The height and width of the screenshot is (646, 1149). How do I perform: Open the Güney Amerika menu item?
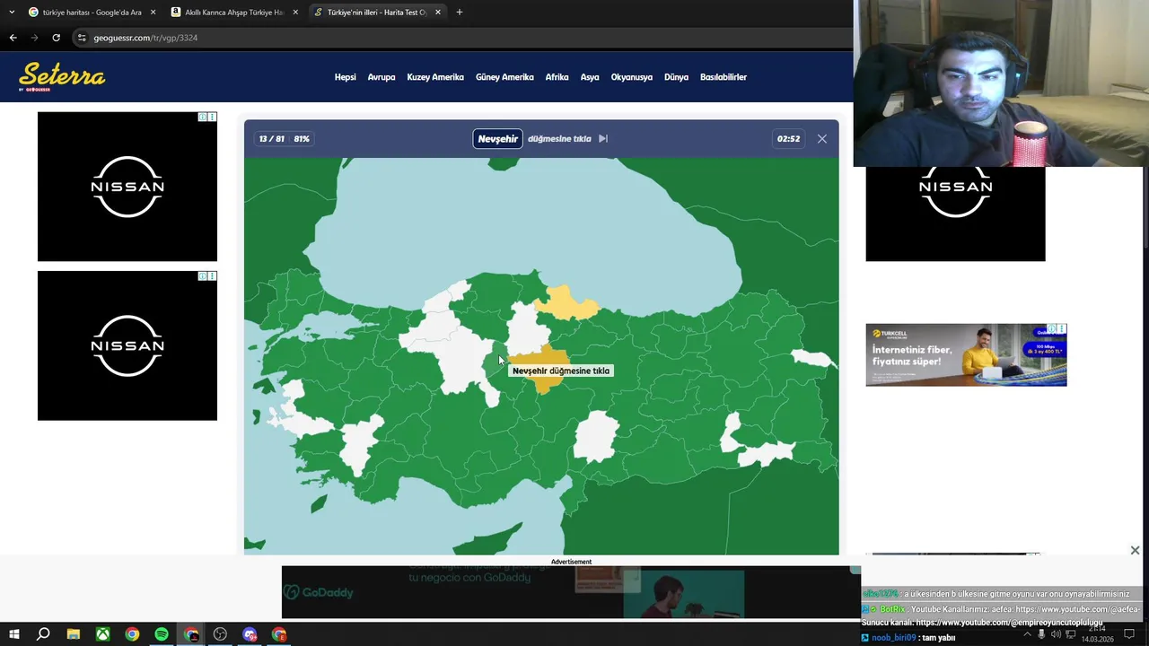tap(504, 77)
